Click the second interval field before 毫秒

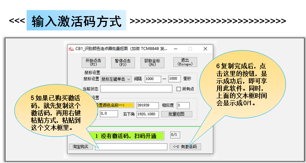click(174, 79)
